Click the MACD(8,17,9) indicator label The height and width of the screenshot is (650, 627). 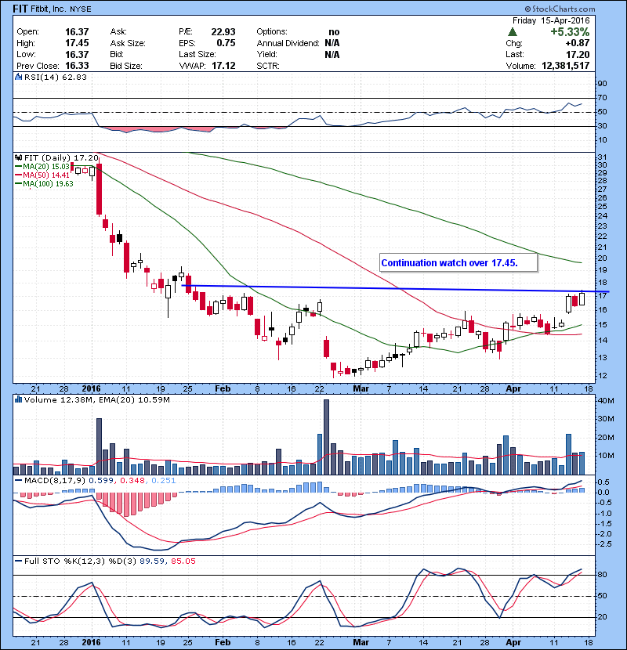tap(55, 481)
